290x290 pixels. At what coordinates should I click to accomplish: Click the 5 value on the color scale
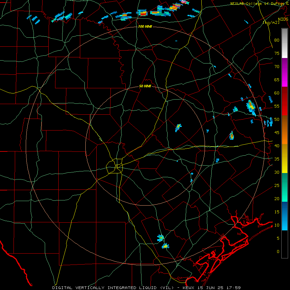point(278,238)
